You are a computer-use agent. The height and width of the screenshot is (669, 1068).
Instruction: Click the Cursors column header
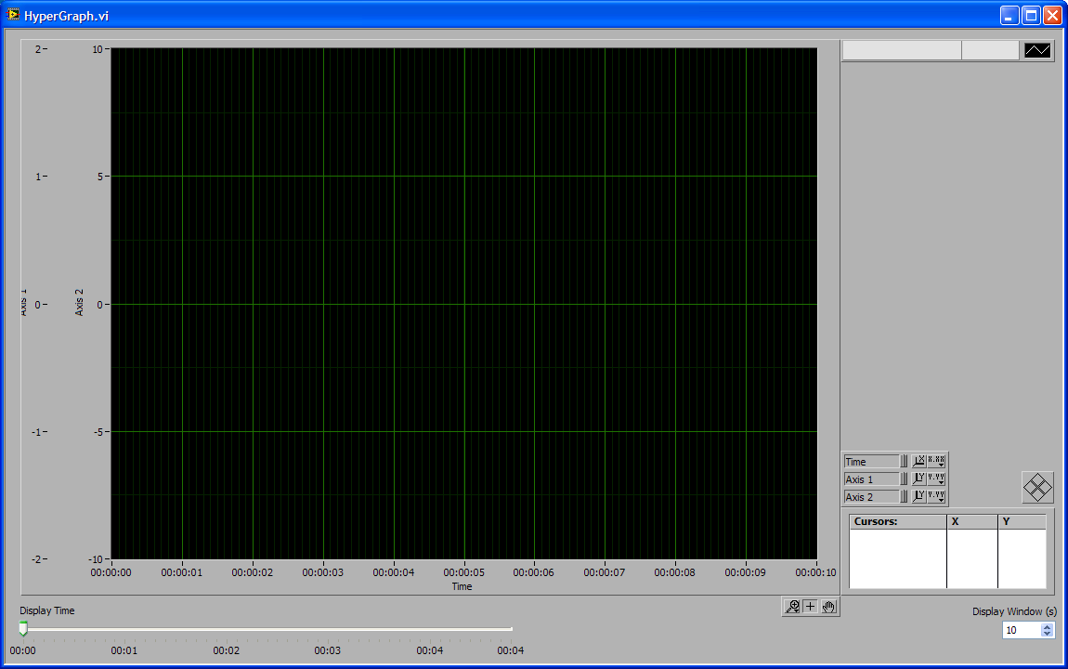(898, 522)
